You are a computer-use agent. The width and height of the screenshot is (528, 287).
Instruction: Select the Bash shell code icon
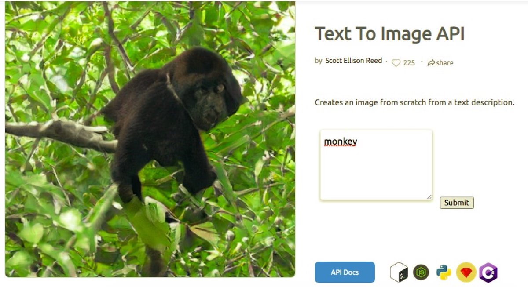click(x=399, y=272)
